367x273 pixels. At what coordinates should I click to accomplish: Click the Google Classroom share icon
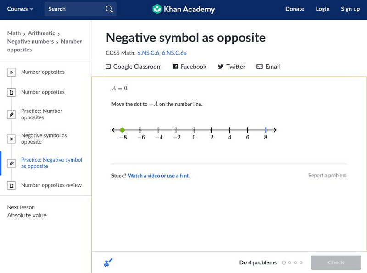(108, 67)
